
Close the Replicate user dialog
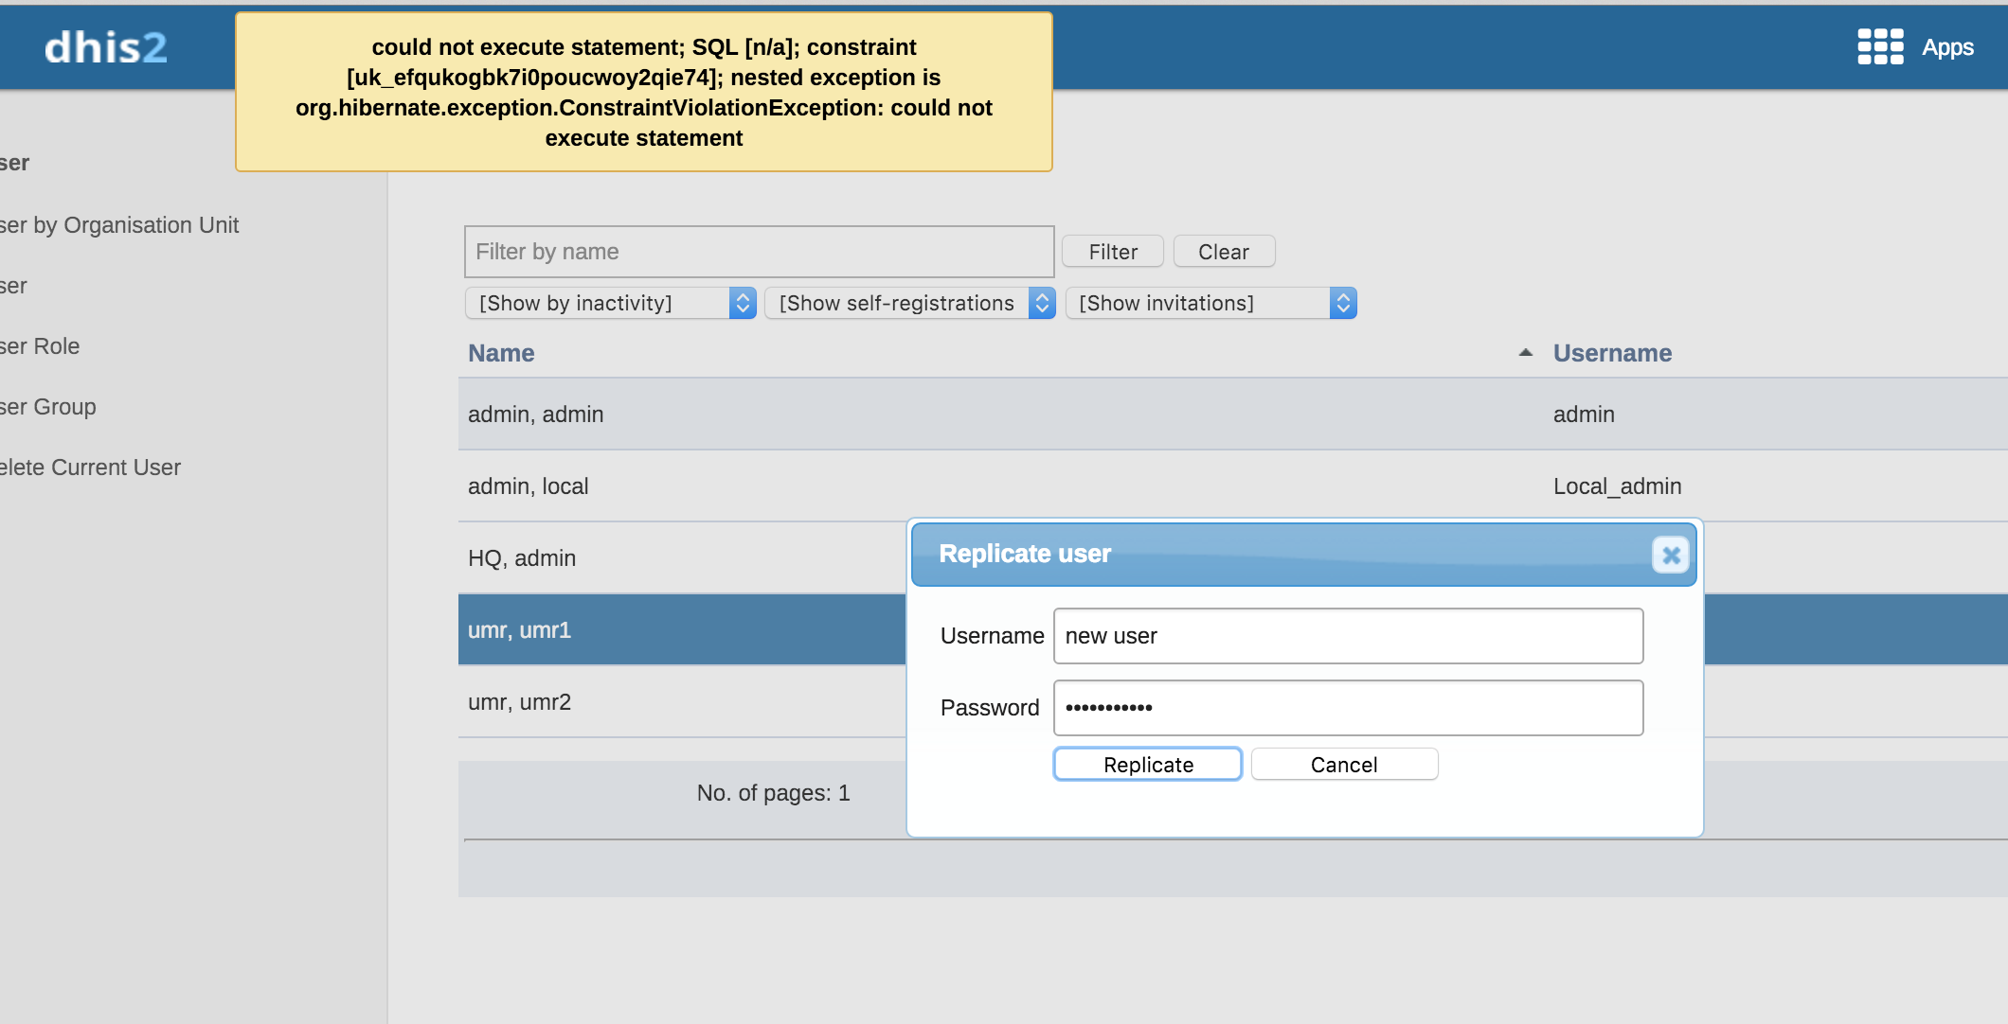tap(1670, 555)
